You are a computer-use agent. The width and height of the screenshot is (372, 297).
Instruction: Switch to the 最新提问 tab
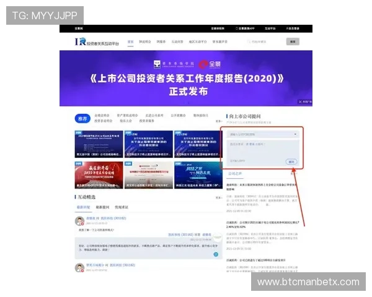102,207
